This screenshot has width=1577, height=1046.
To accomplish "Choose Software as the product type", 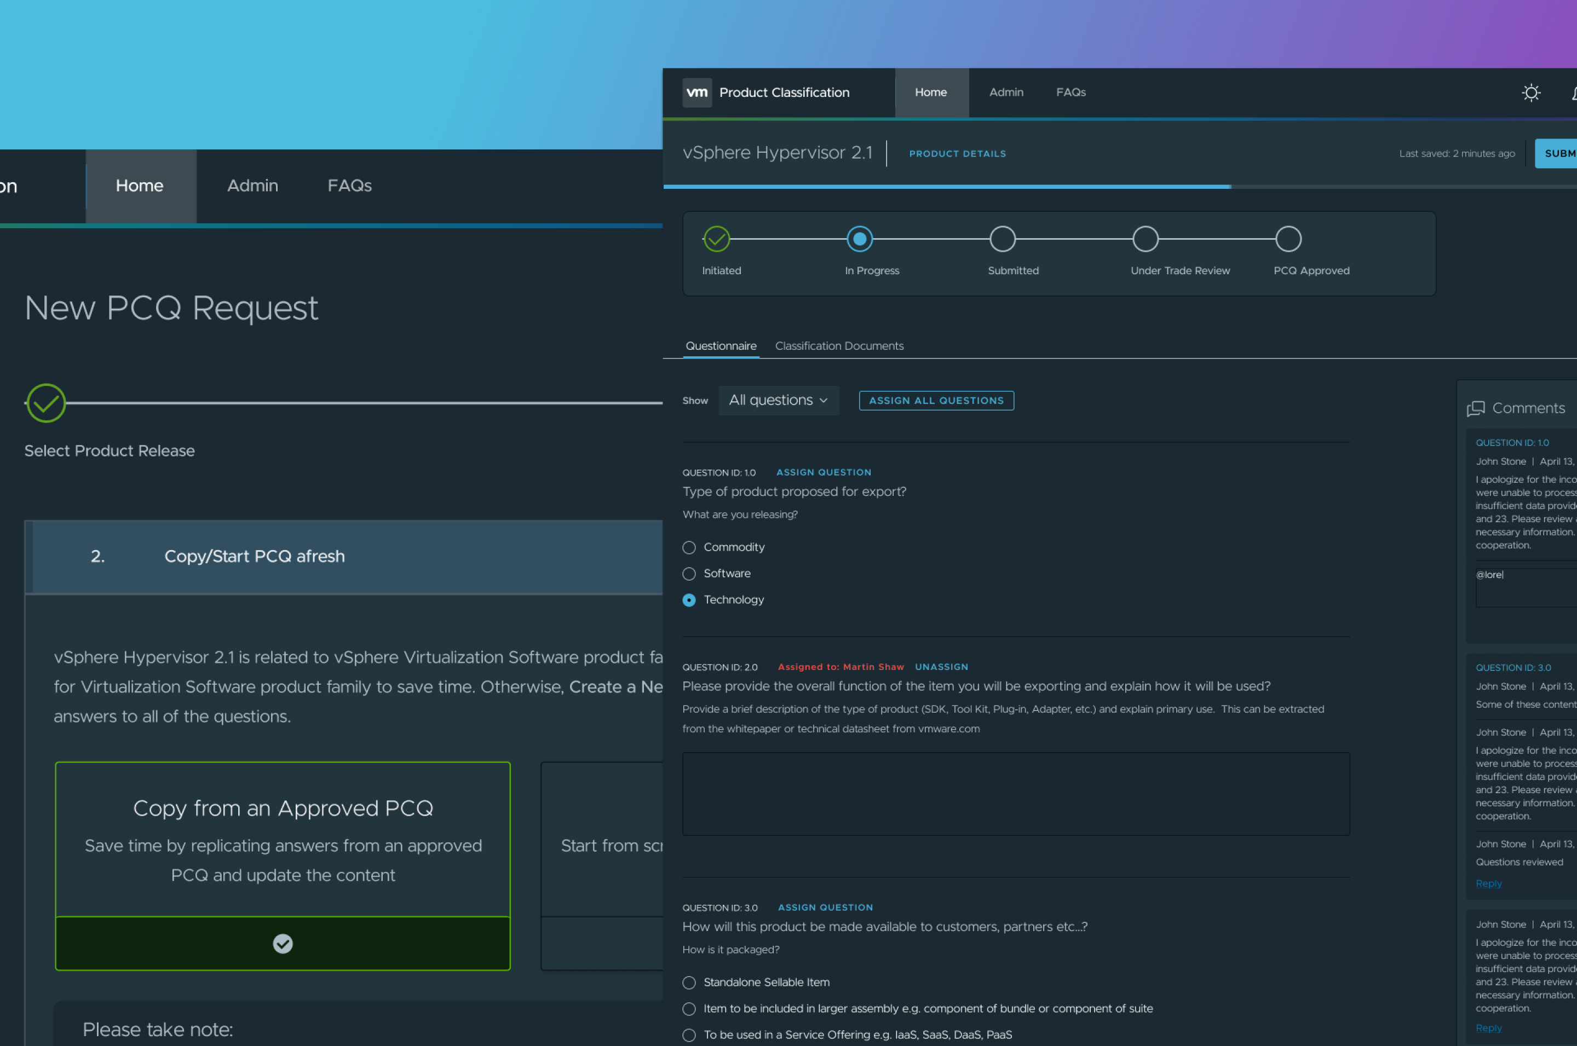I will click(x=689, y=574).
